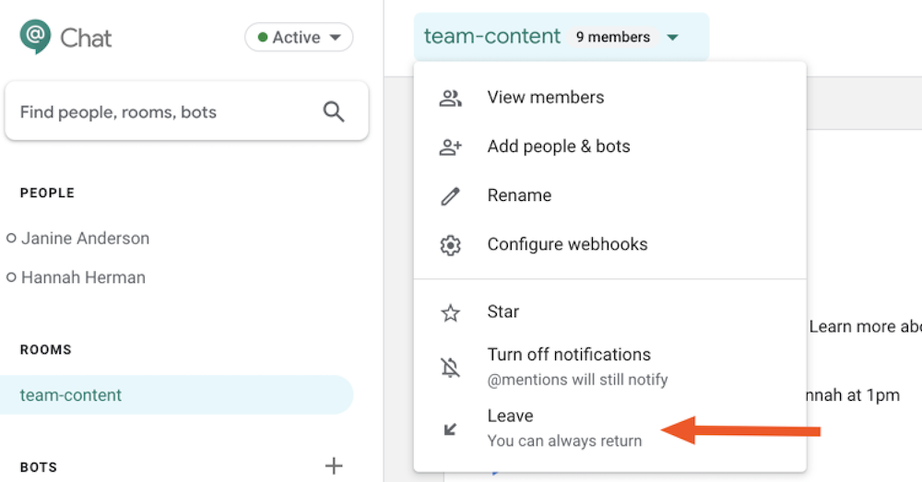Collapse the team-content room menu arrow

click(673, 38)
